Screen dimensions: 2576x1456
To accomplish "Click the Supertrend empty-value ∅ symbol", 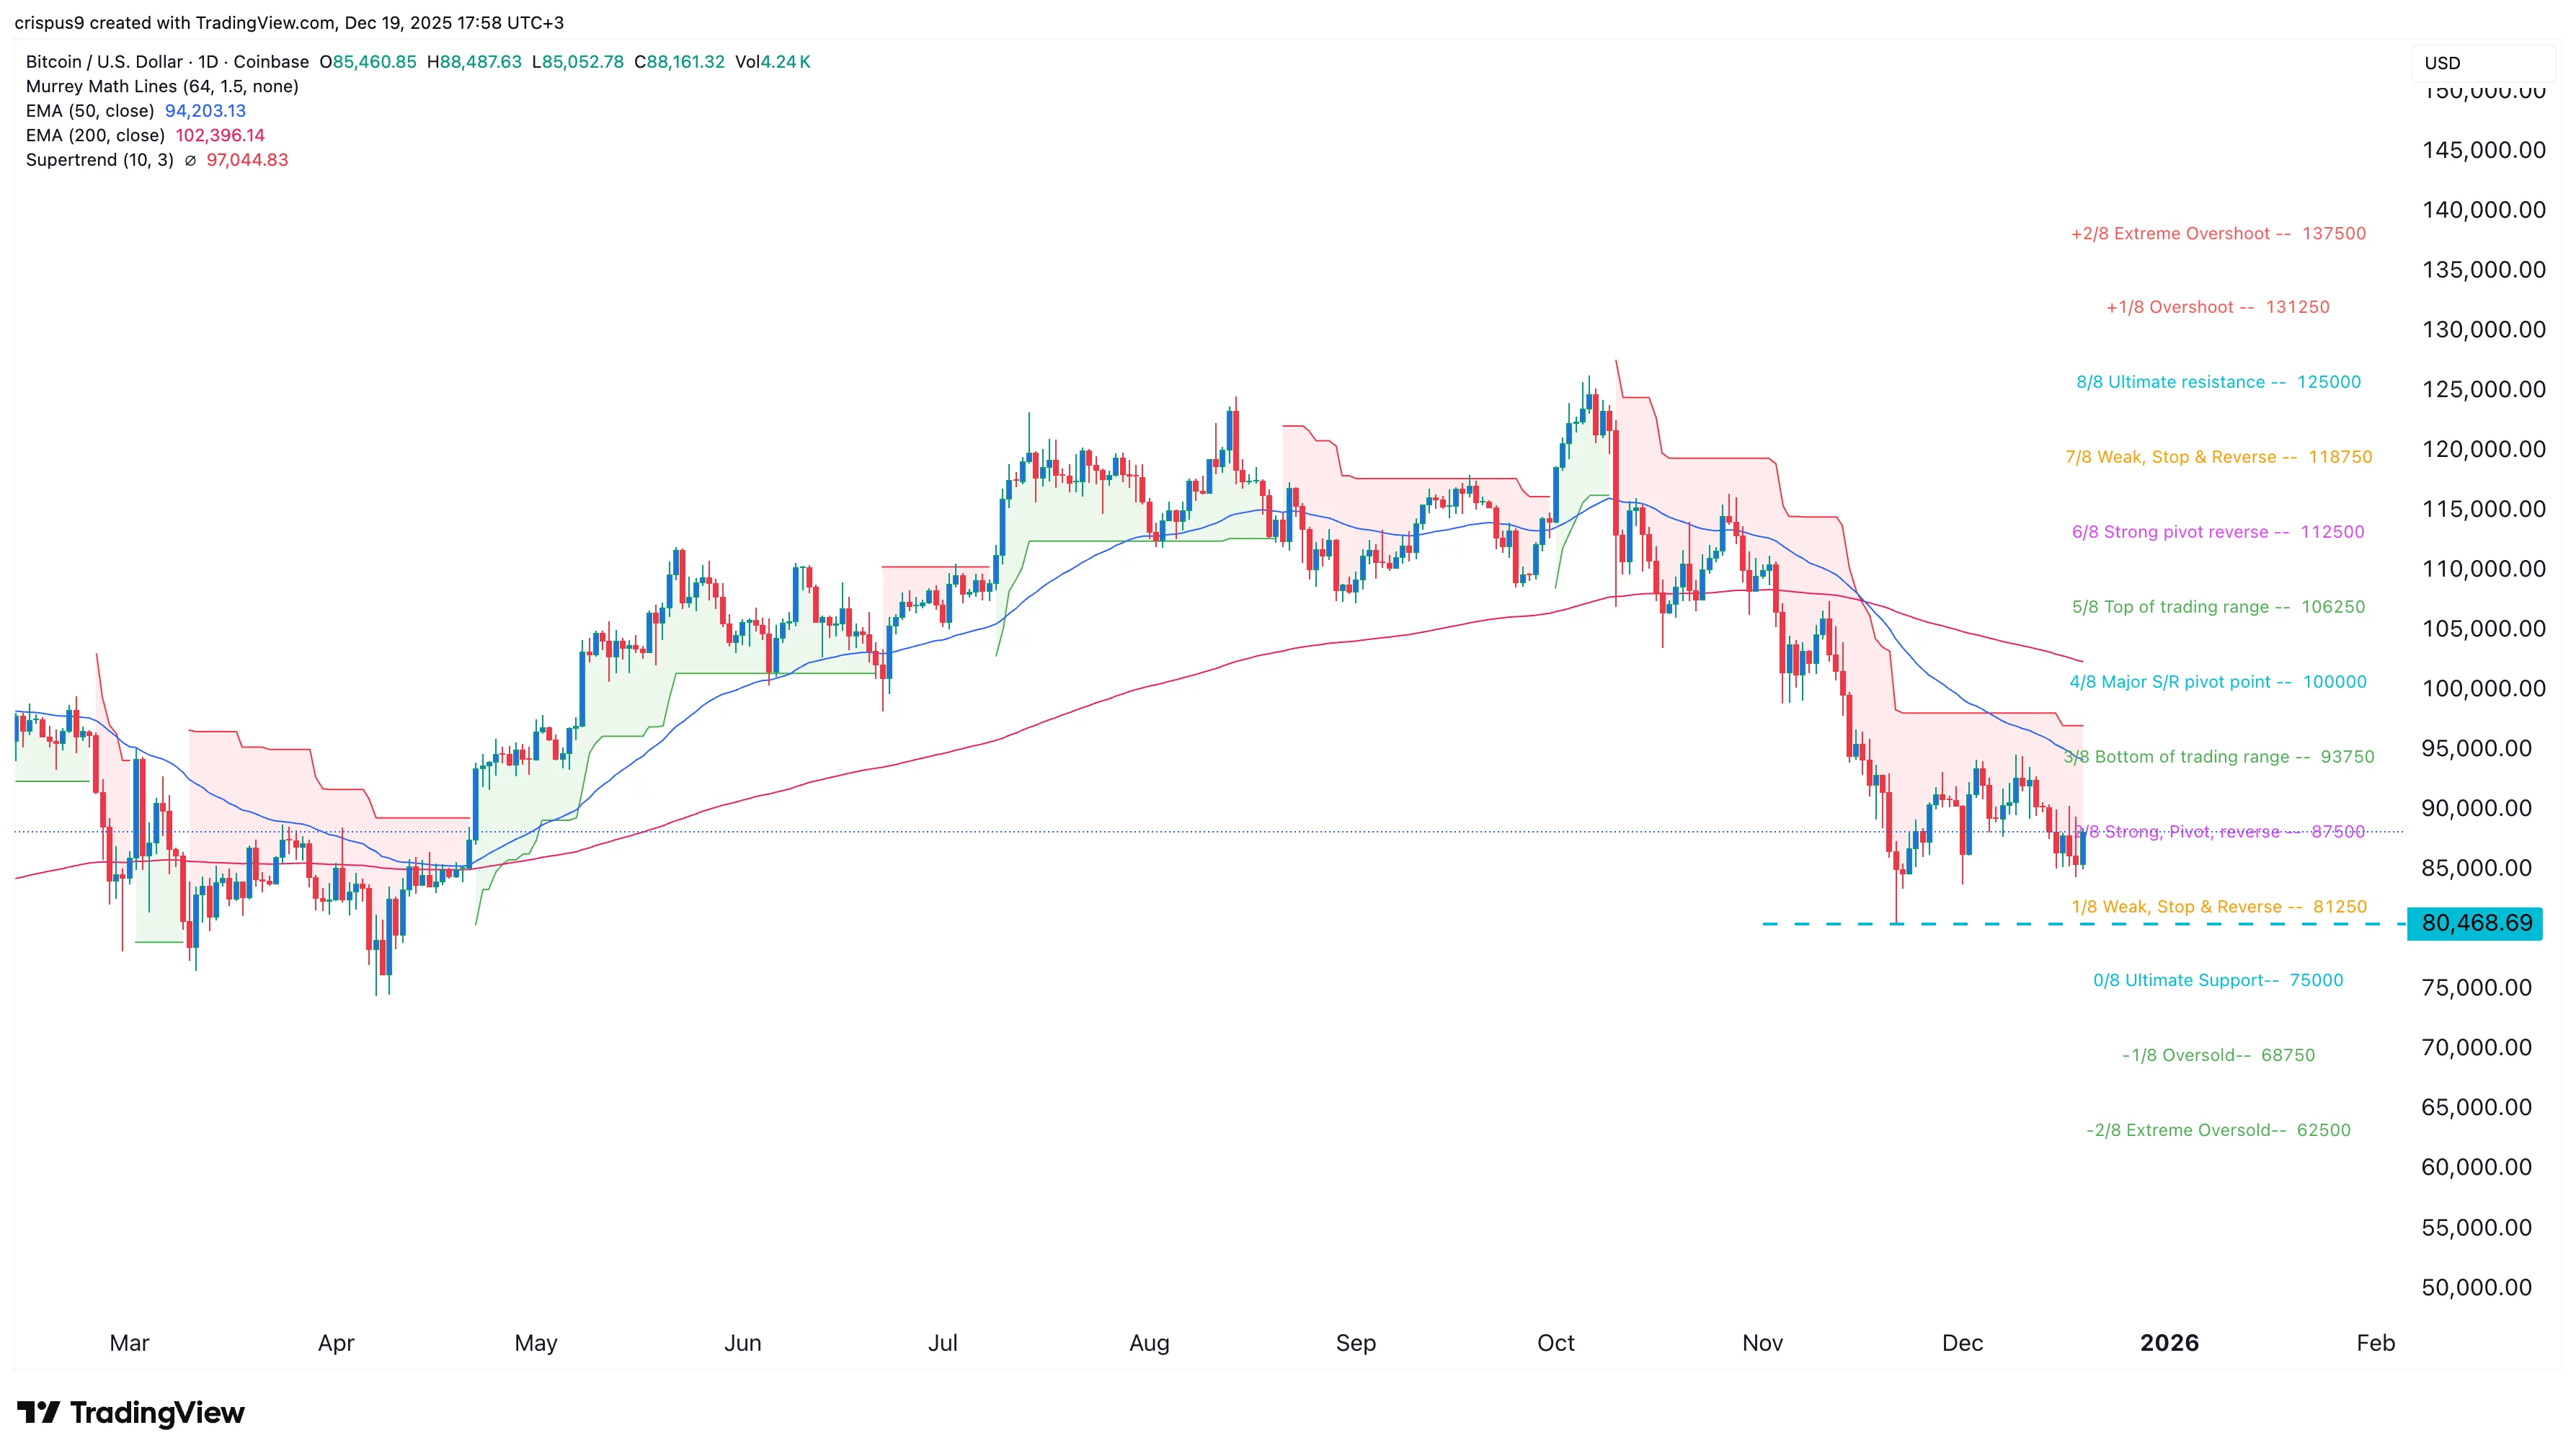I will (x=190, y=160).
